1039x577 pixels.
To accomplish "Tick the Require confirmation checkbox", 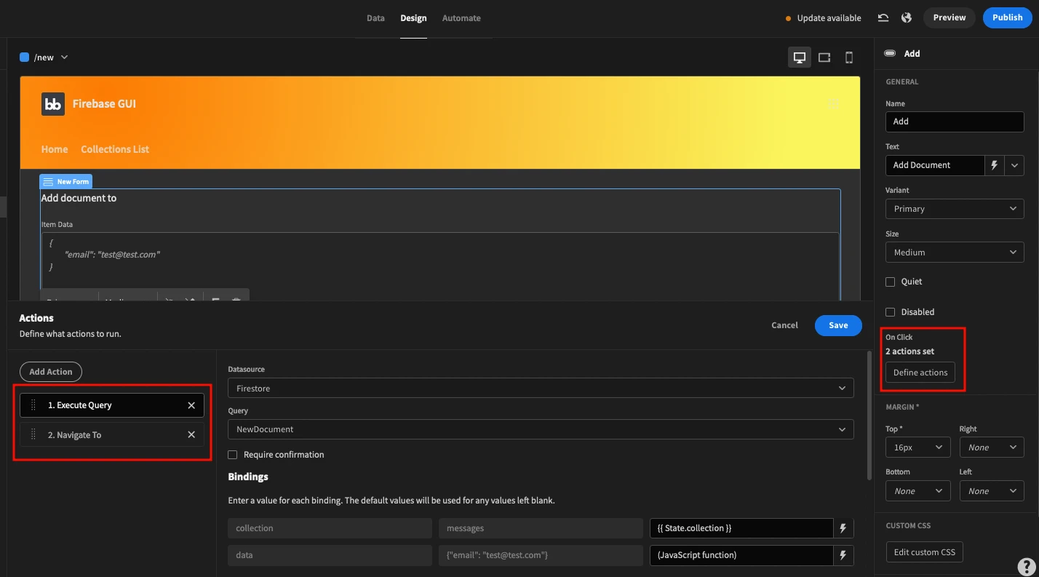I will pos(233,455).
